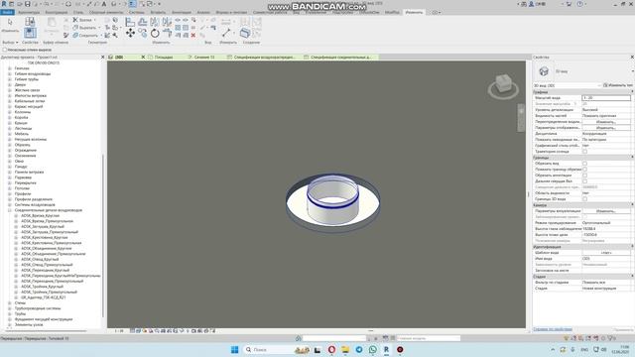The image size is (635, 357).
Task: Select ADSK_Заглушка_Круглый family in tree
Action: pos(43,227)
